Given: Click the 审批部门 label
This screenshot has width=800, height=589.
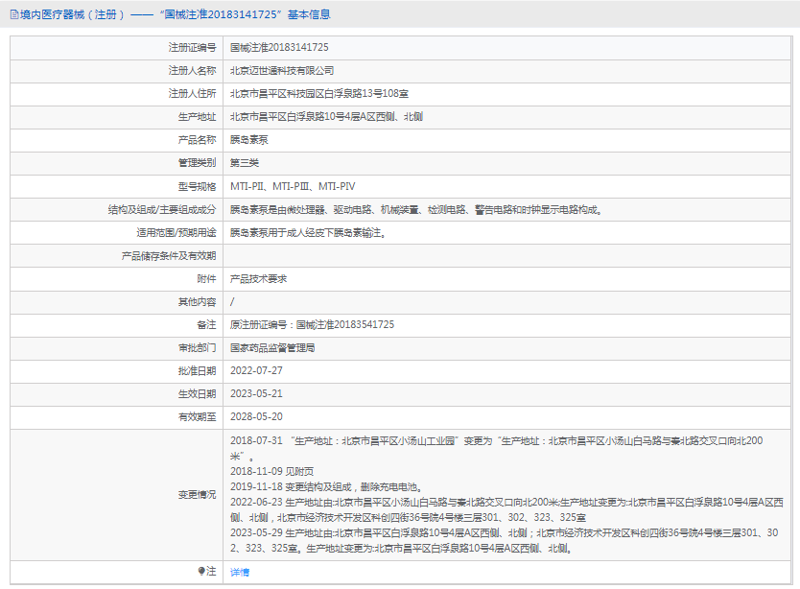Looking at the screenshot, I should 197,347.
